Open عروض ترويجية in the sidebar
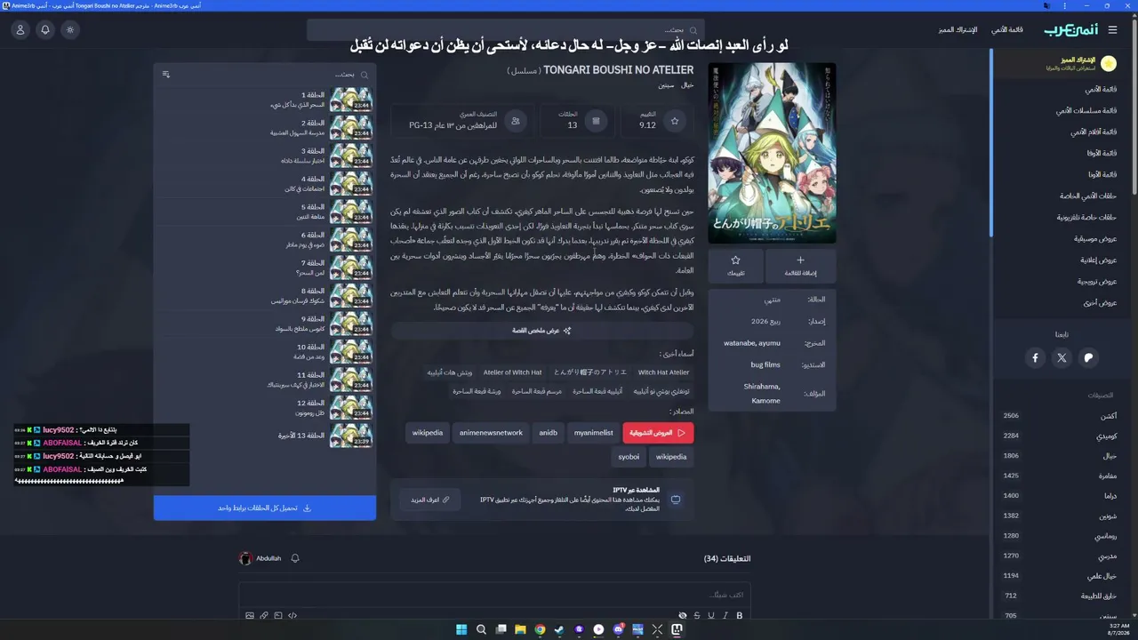 click(1098, 281)
